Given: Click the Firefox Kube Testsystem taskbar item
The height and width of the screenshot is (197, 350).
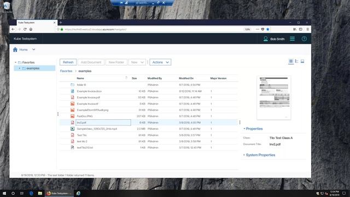Looking at the screenshot, I should 59,193.
